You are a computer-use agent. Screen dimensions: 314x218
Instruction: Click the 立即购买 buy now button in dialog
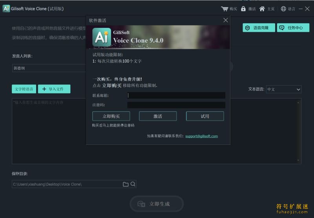point(111,116)
